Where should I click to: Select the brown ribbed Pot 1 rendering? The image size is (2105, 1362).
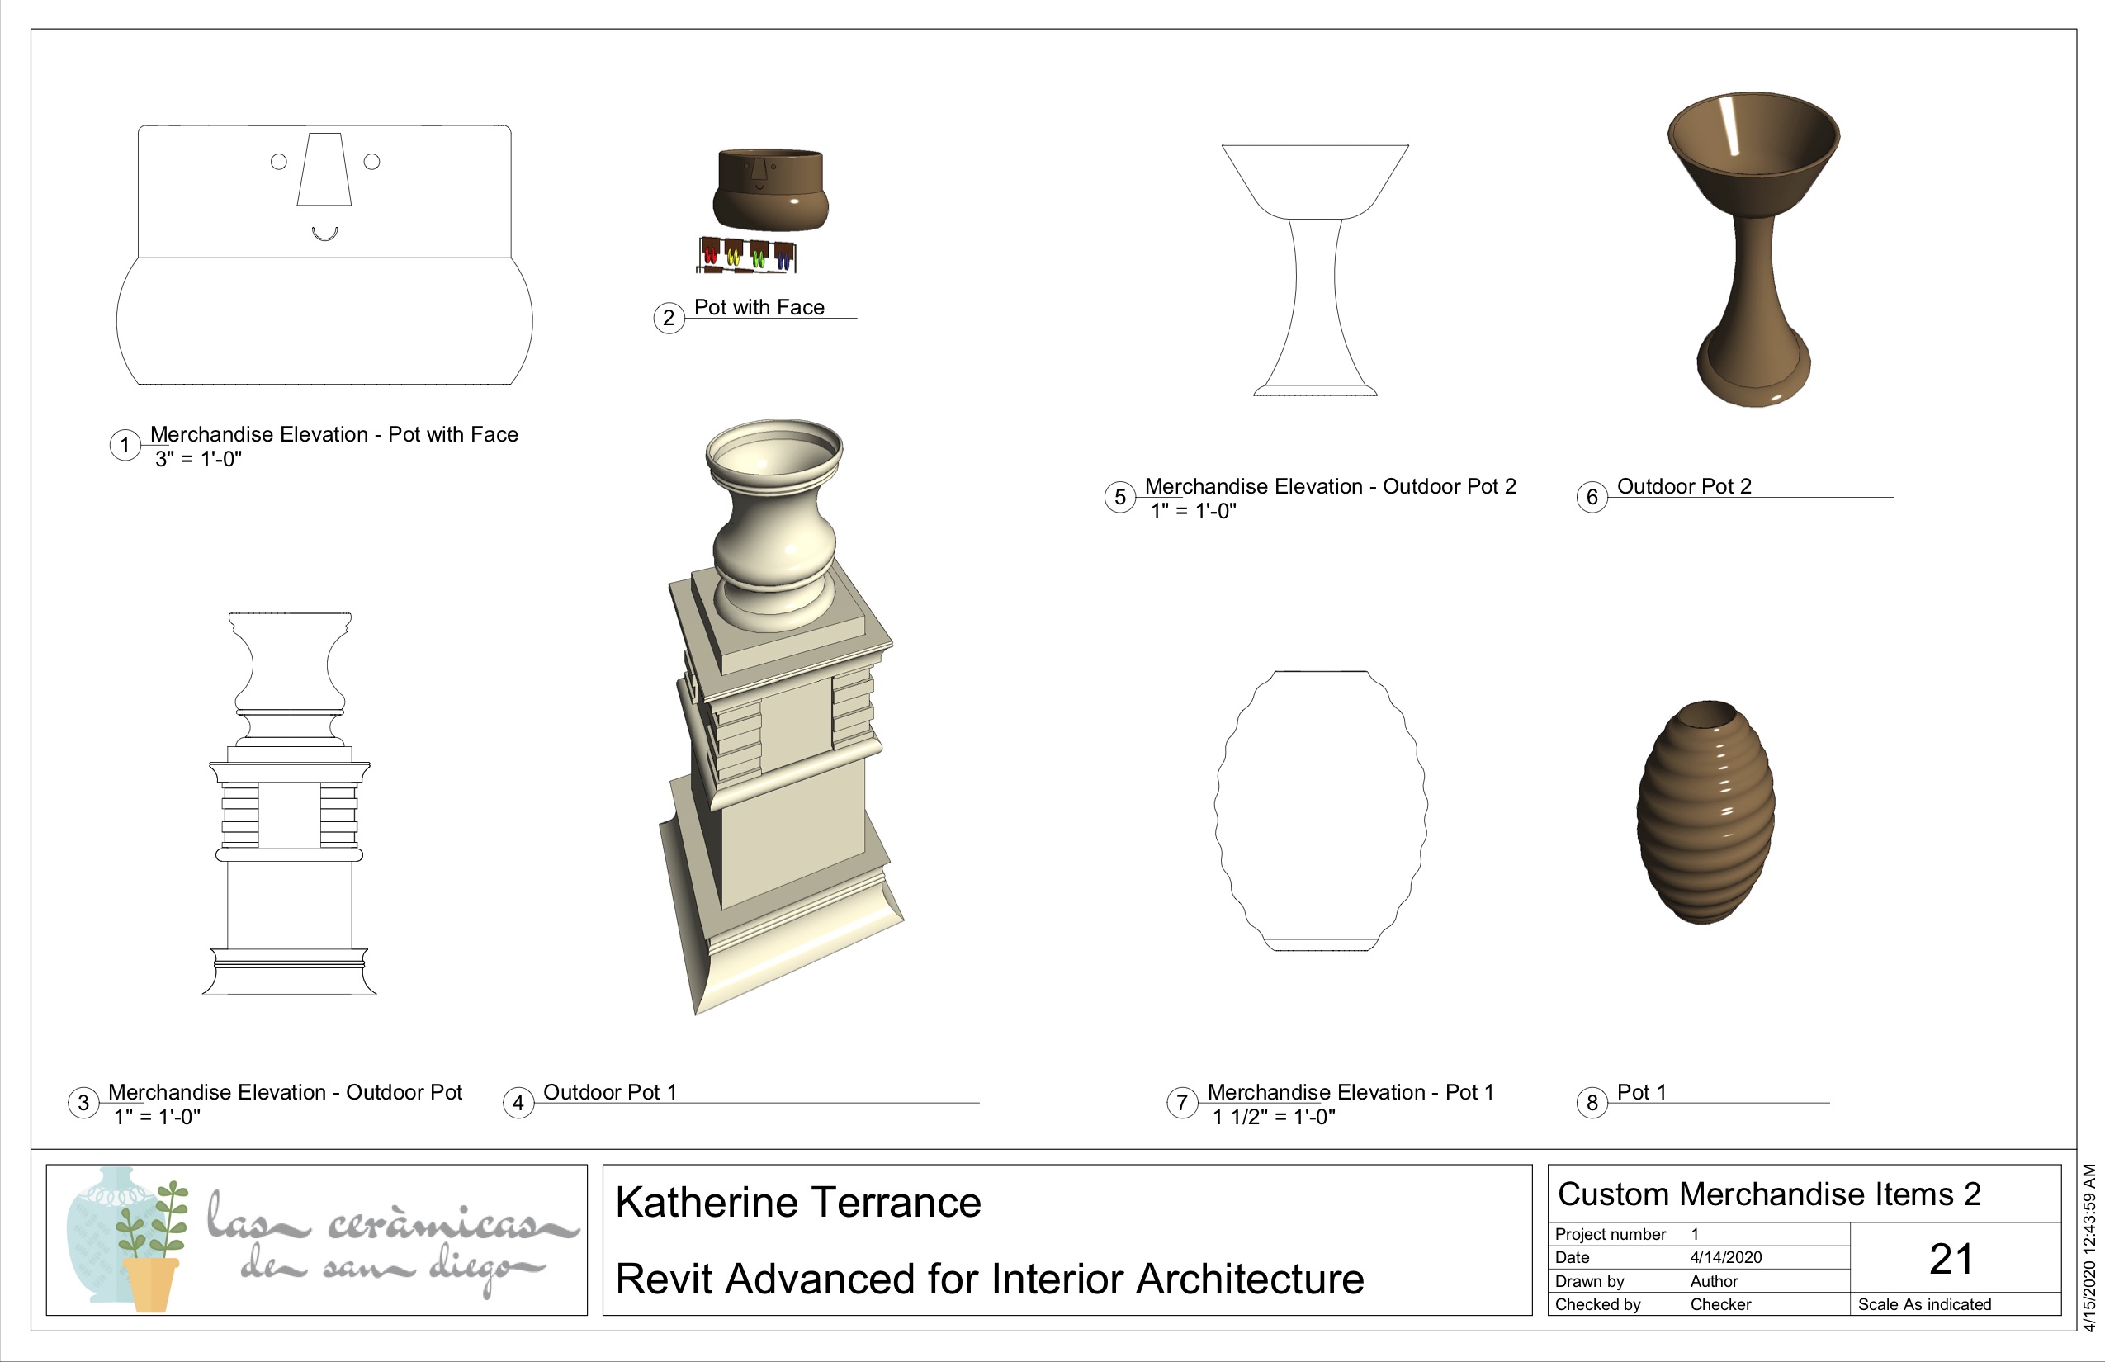pyautogui.click(x=1705, y=812)
